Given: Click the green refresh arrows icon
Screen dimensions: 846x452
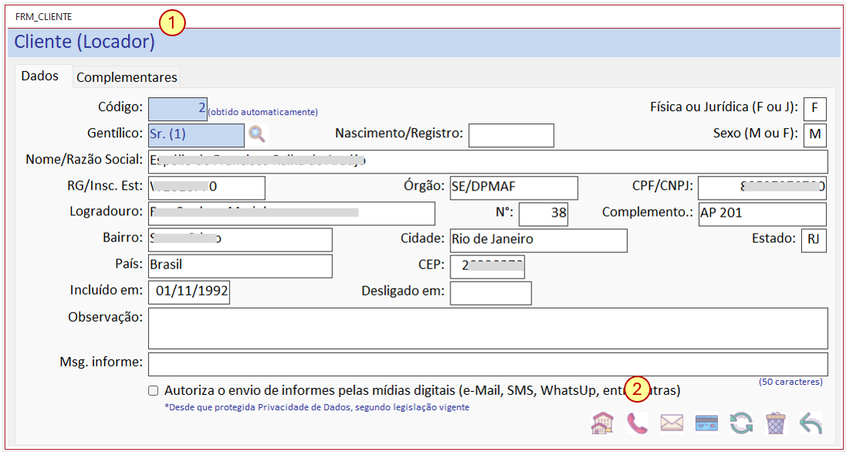Looking at the screenshot, I should click(x=741, y=423).
